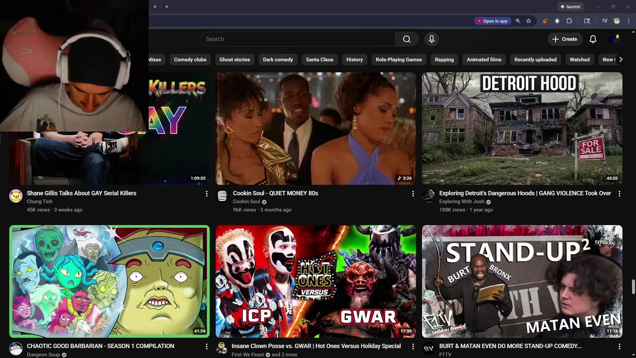Open Cookin Soul - QUIET MONEY 80s title

click(x=275, y=193)
